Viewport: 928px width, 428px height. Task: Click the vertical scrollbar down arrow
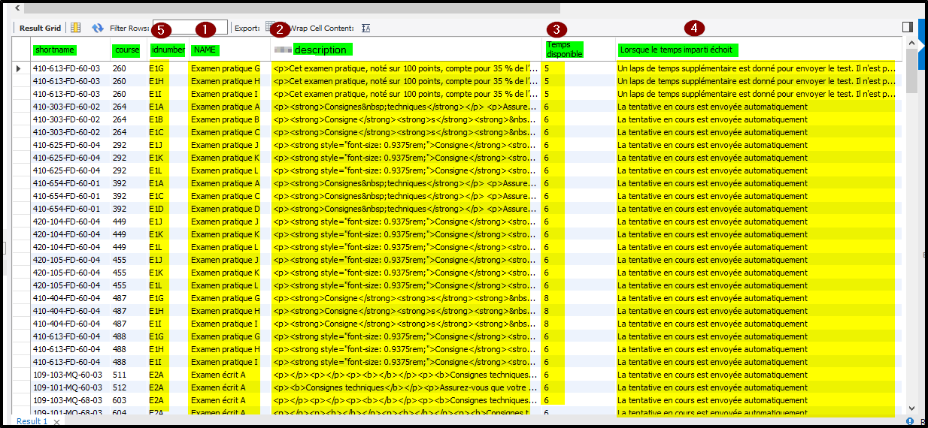pyautogui.click(x=911, y=408)
